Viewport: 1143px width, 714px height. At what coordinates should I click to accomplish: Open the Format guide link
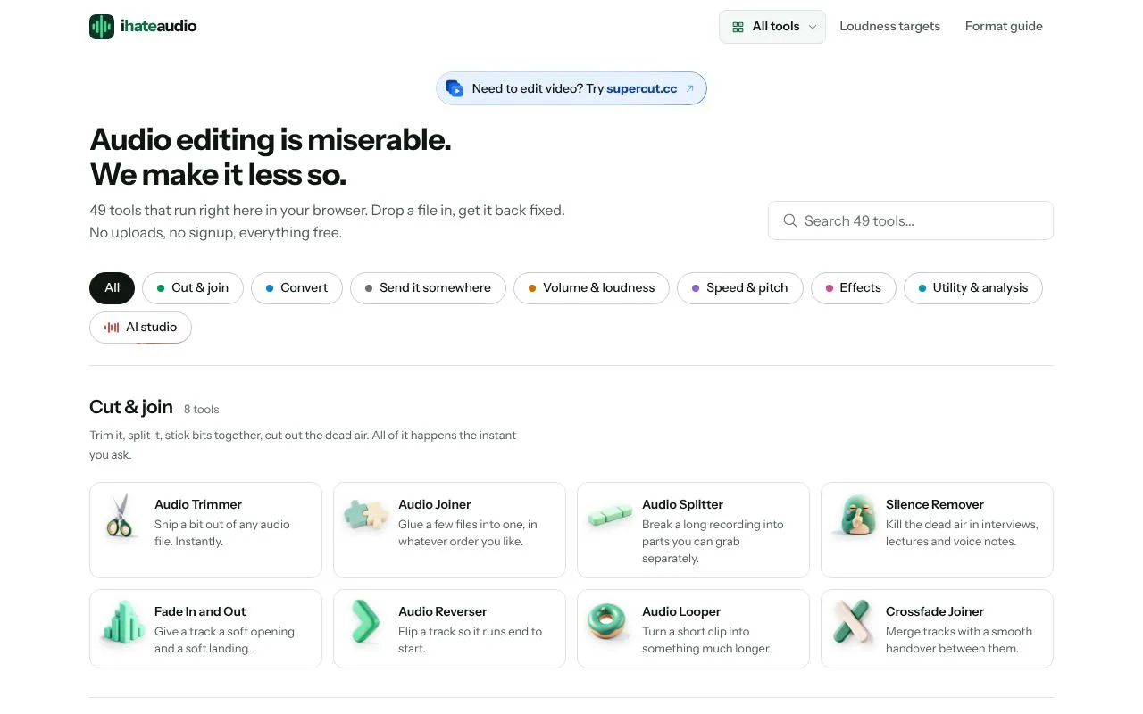coord(1004,27)
